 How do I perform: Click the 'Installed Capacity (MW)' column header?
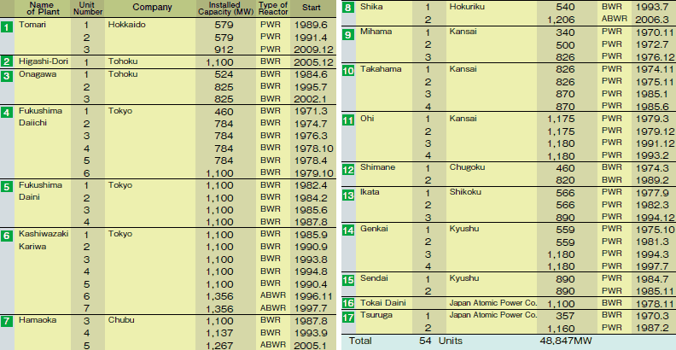tap(224, 9)
